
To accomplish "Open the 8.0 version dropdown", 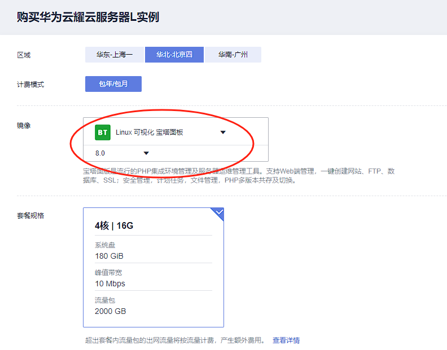I will (176, 153).
